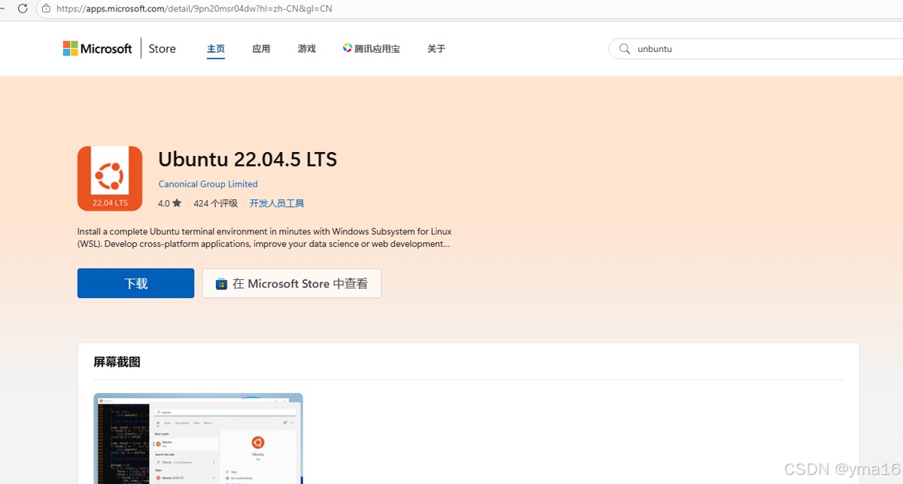Open the 主页 tab

click(216, 49)
